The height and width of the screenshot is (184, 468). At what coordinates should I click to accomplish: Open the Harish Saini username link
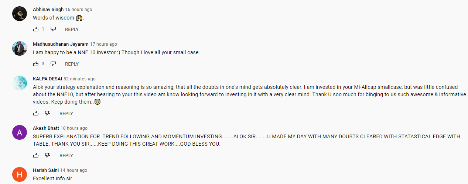(x=46, y=170)
